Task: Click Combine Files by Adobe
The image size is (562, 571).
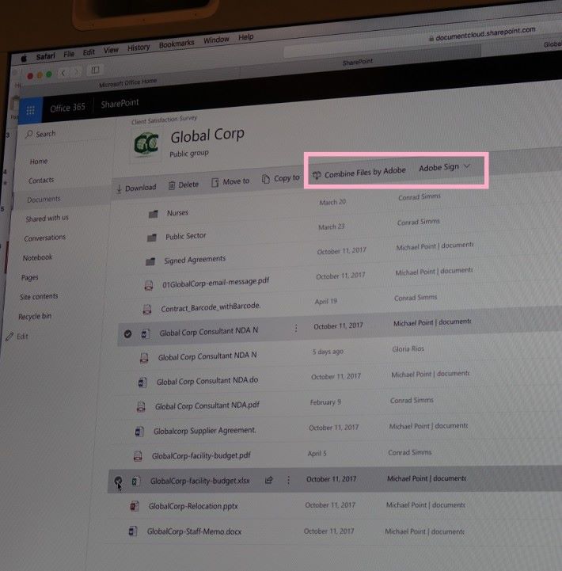Action: click(359, 173)
